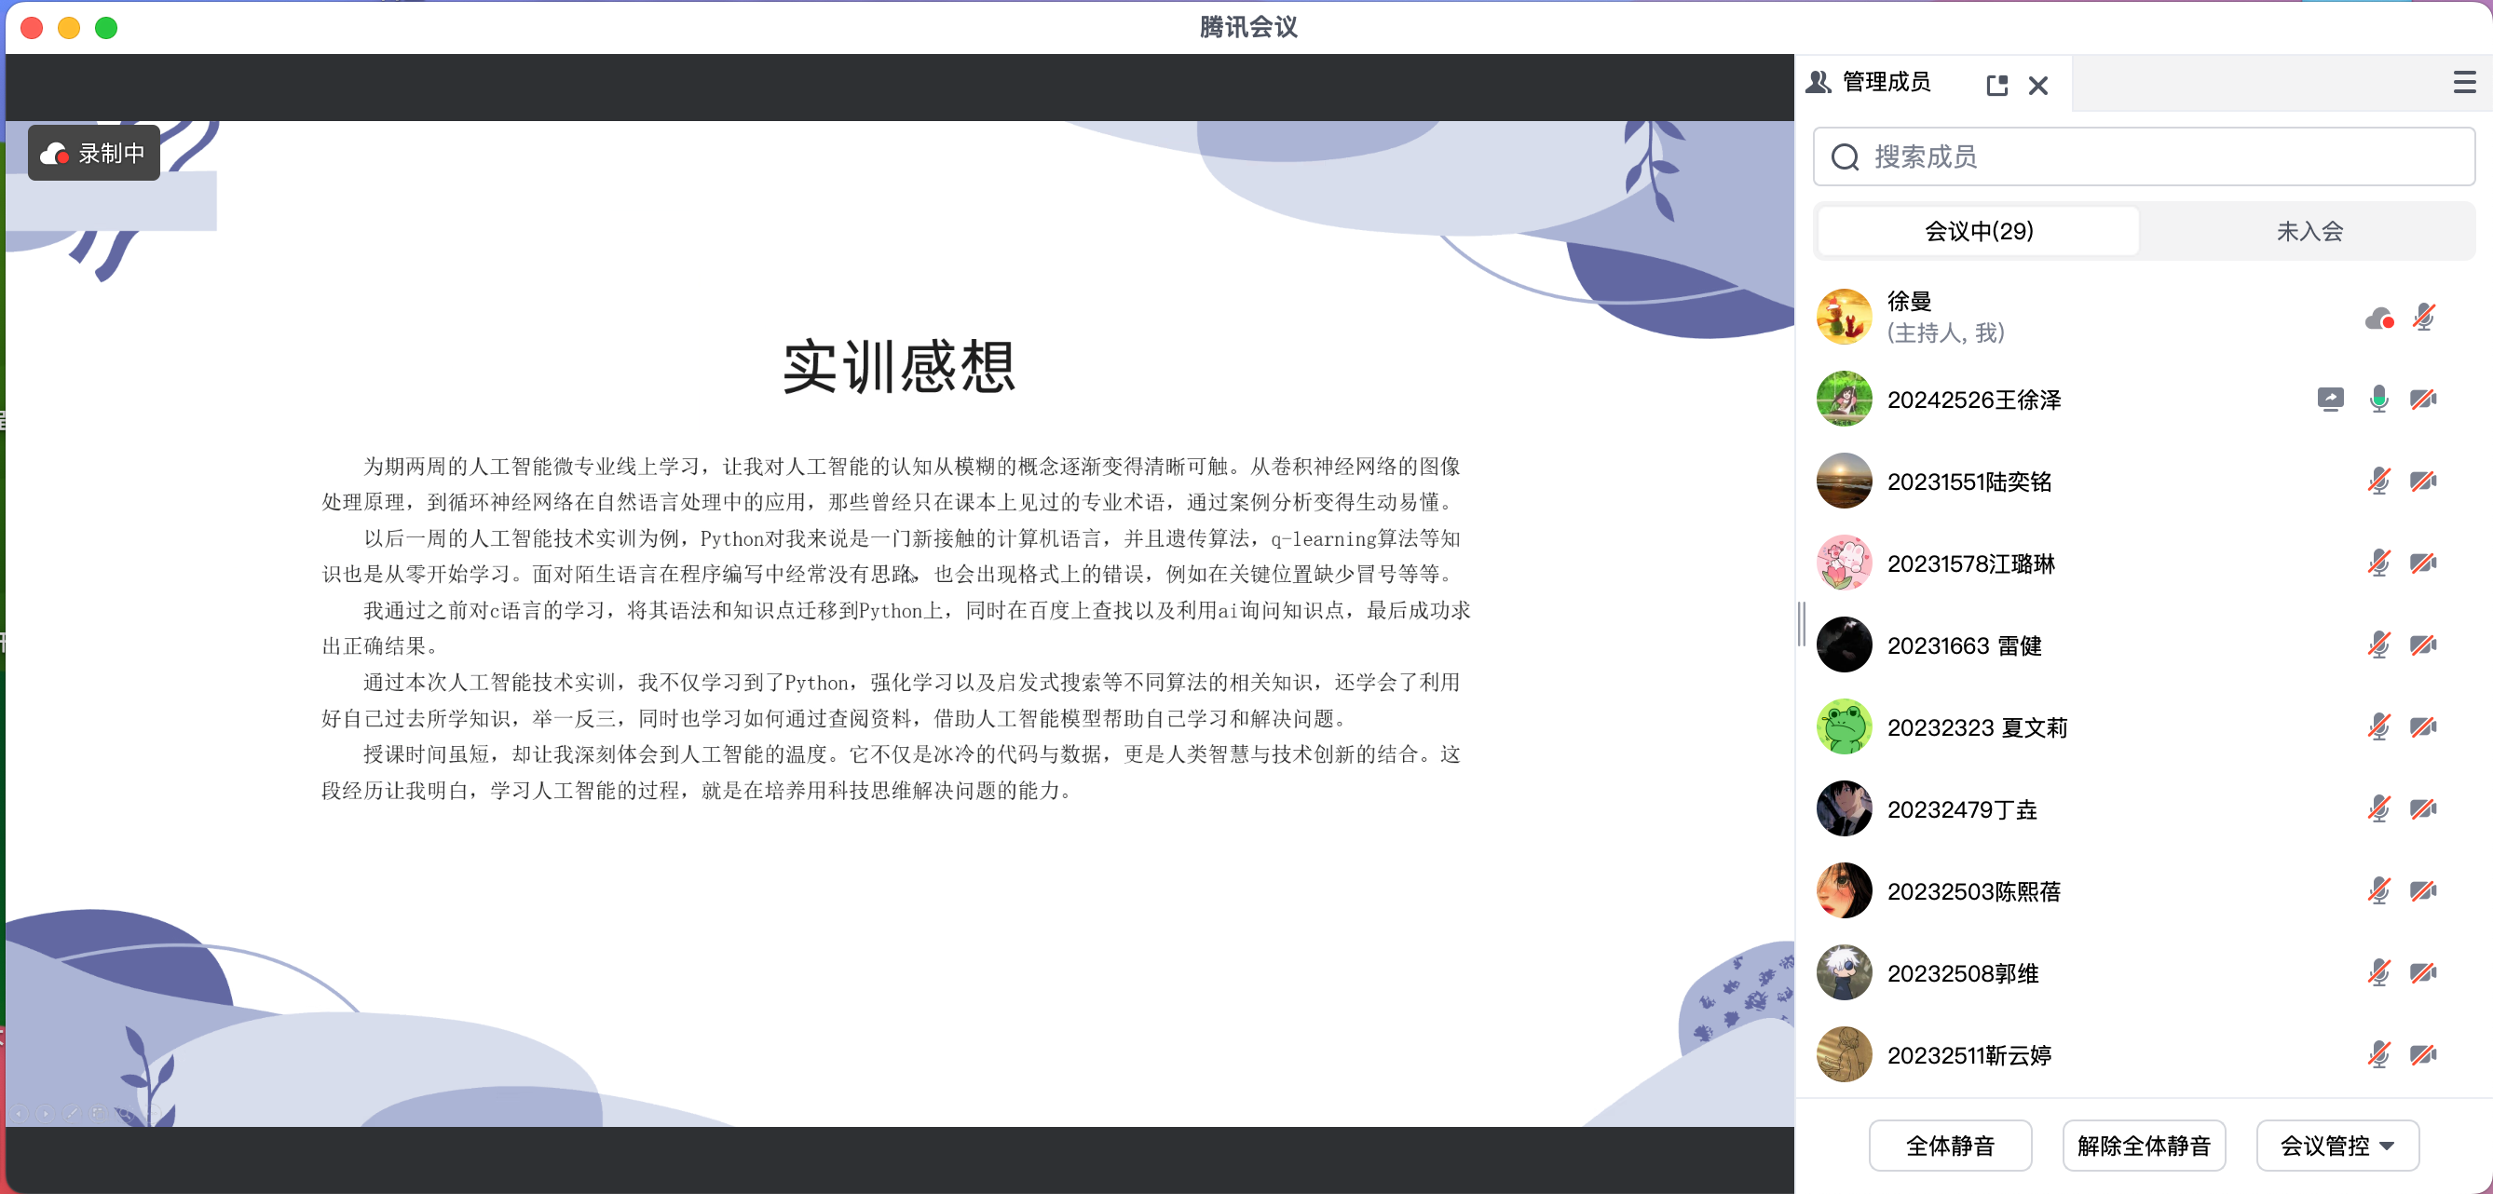Select the 会议中(29) tab

click(1978, 231)
